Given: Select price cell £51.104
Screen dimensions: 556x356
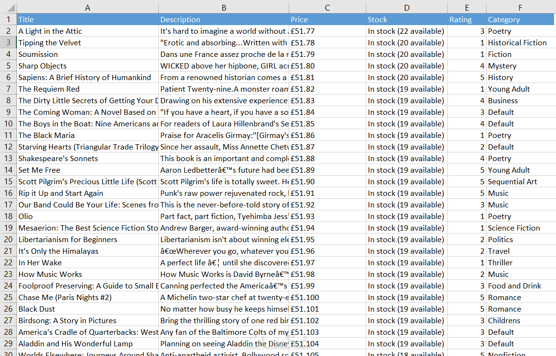Looking at the screenshot, I should (327, 343).
